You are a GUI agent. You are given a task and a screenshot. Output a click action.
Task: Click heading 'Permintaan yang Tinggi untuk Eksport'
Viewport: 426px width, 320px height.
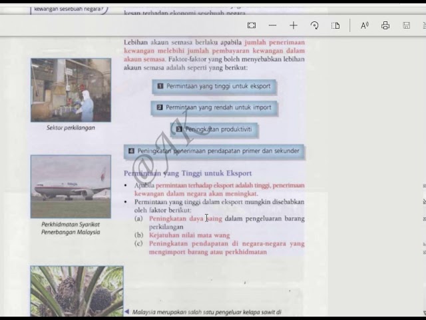tap(188, 173)
